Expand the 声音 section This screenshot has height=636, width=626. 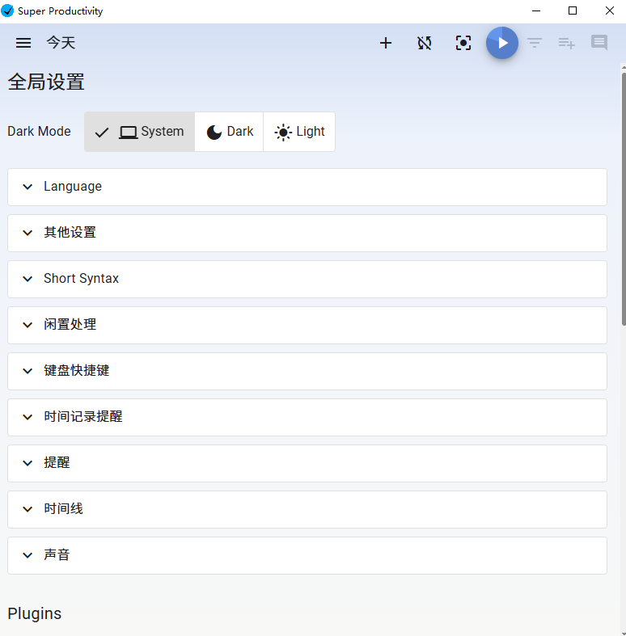[x=307, y=555]
